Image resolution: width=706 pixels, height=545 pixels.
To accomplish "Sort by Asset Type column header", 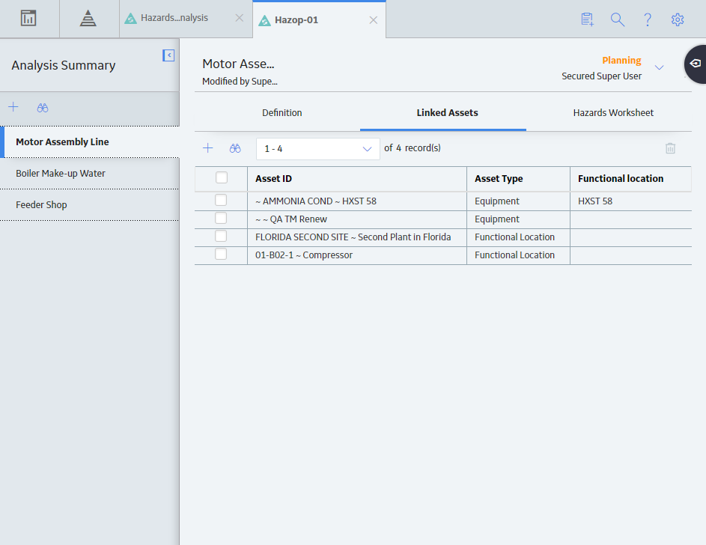I will coord(499,179).
